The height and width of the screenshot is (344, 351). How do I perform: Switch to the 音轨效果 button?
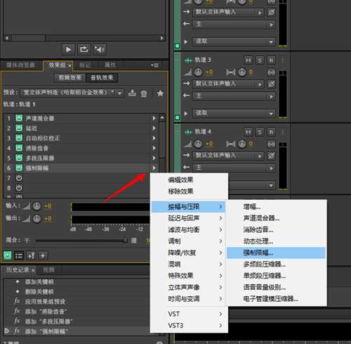[x=102, y=77]
